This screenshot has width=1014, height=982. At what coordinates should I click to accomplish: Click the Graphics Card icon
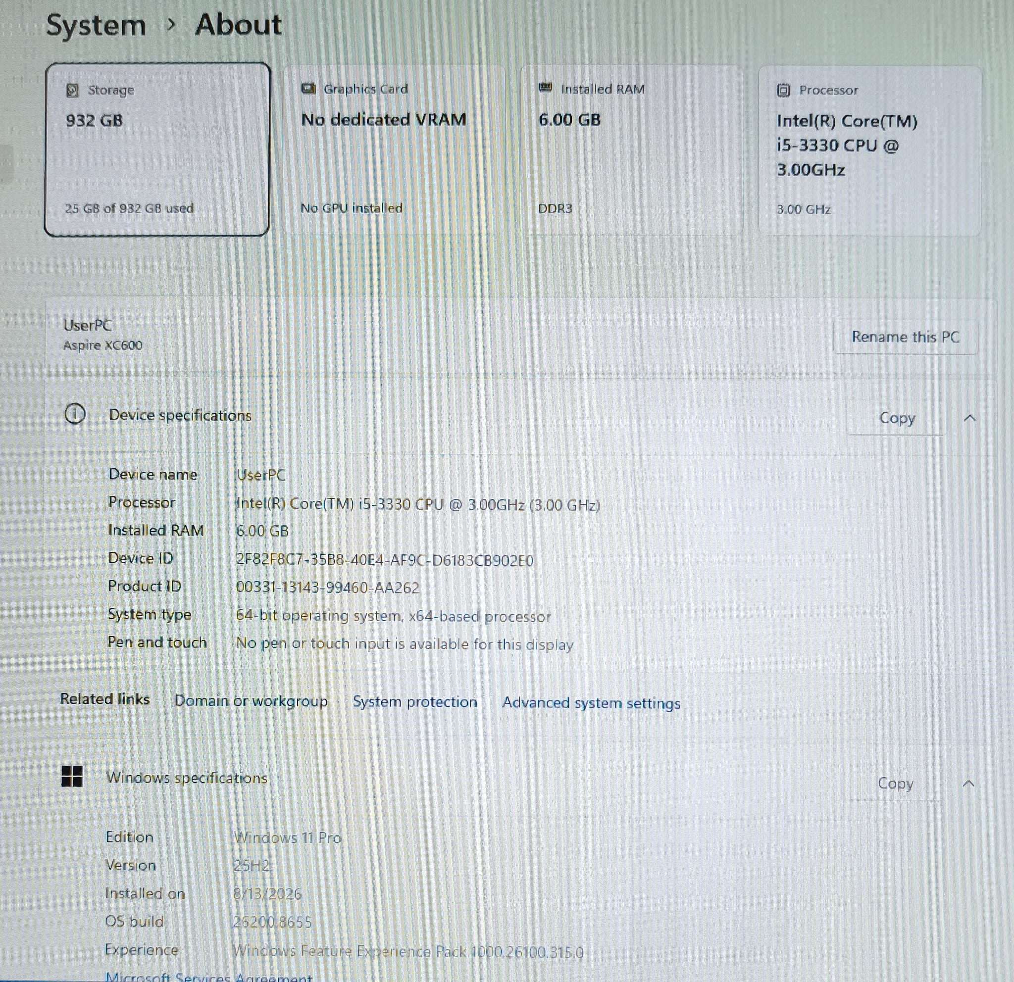click(x=308, y=89)
